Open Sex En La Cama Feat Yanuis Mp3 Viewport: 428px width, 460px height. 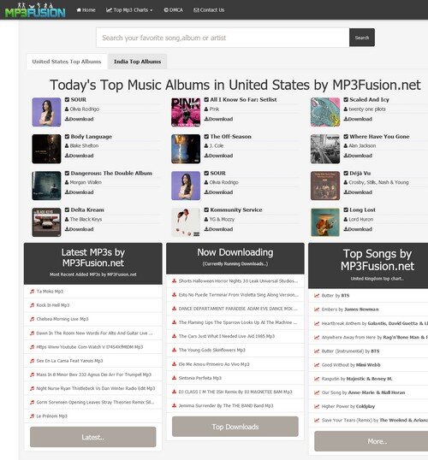coord(69,361)
